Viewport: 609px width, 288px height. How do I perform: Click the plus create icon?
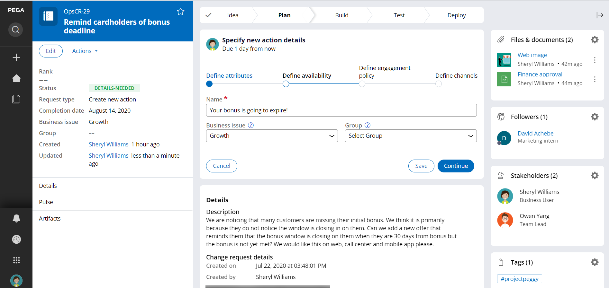coord(16,57)
